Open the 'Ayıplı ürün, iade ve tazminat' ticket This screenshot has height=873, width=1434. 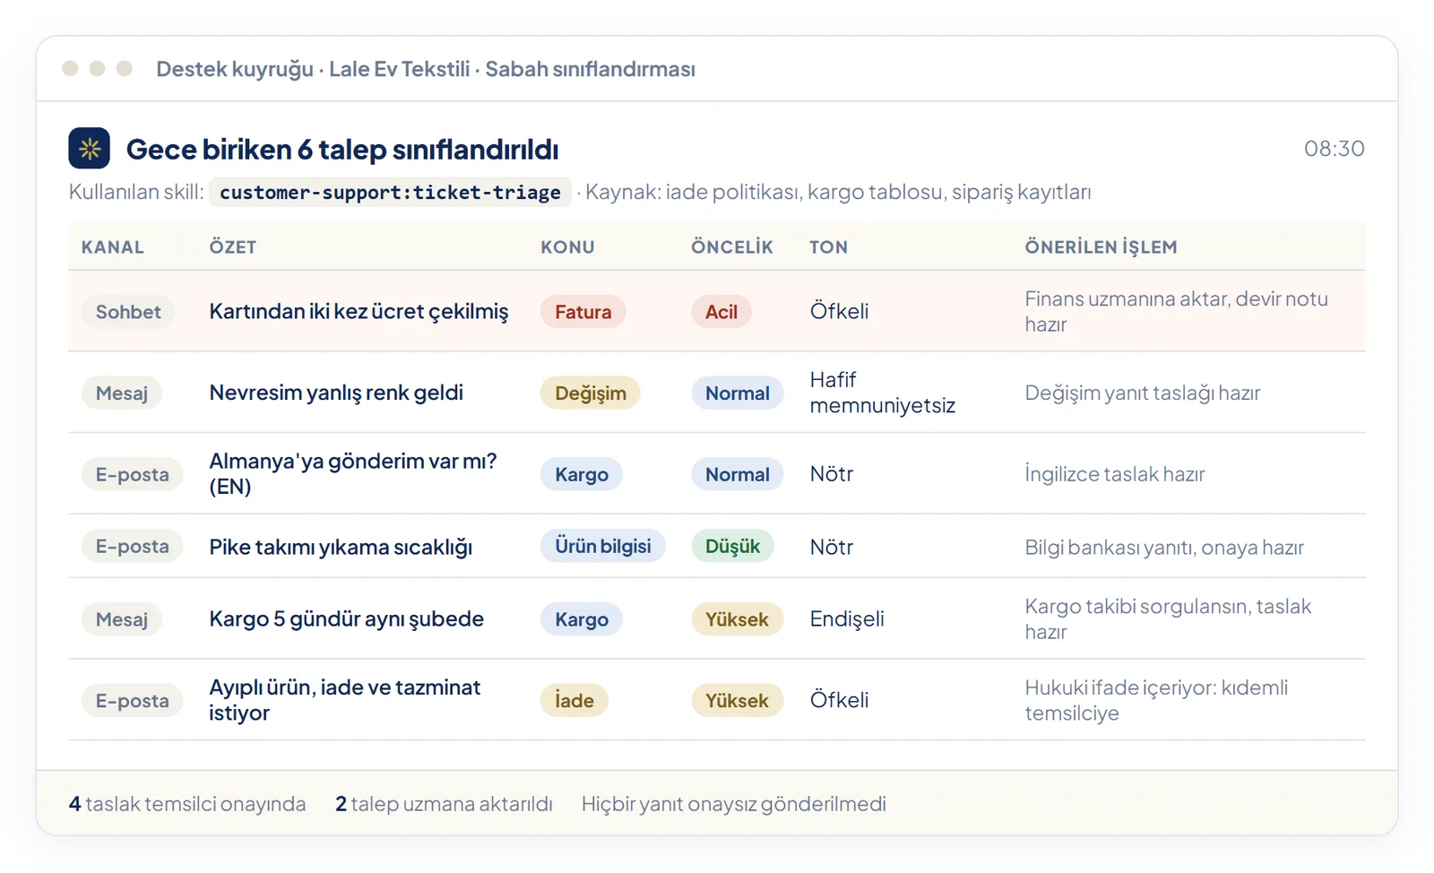[344, 700]
